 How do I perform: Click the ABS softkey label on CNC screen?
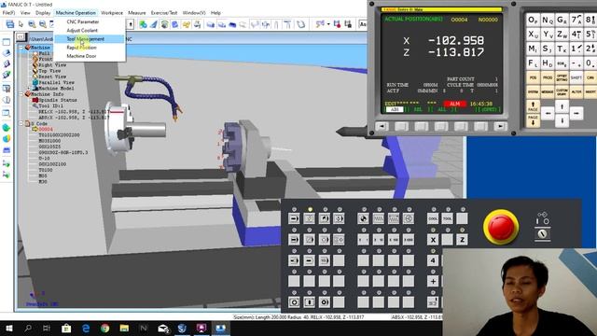pyautogui.click(x=395, y=110)
